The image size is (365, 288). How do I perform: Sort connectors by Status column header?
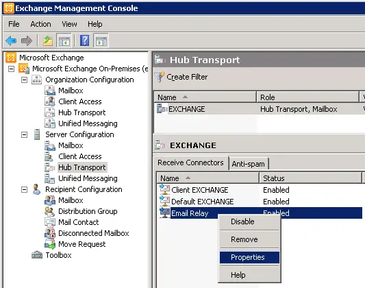click(310, 178)
